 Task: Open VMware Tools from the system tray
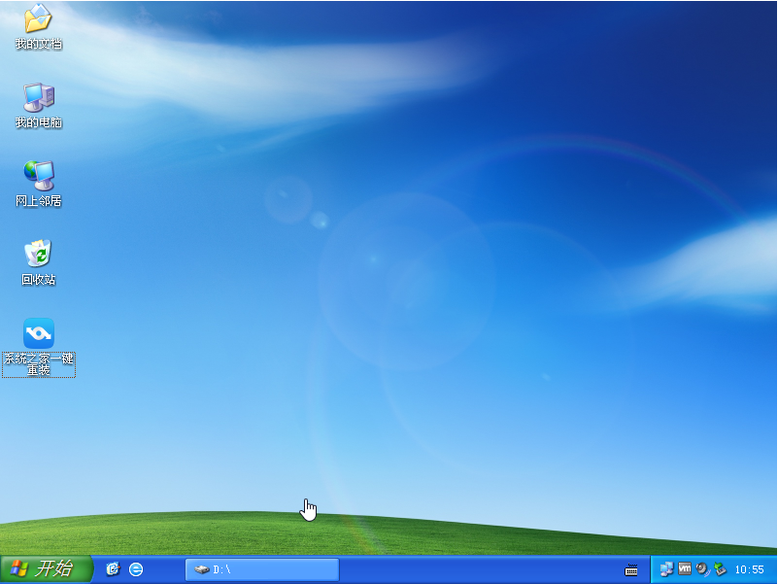click(x=684, y=570)
